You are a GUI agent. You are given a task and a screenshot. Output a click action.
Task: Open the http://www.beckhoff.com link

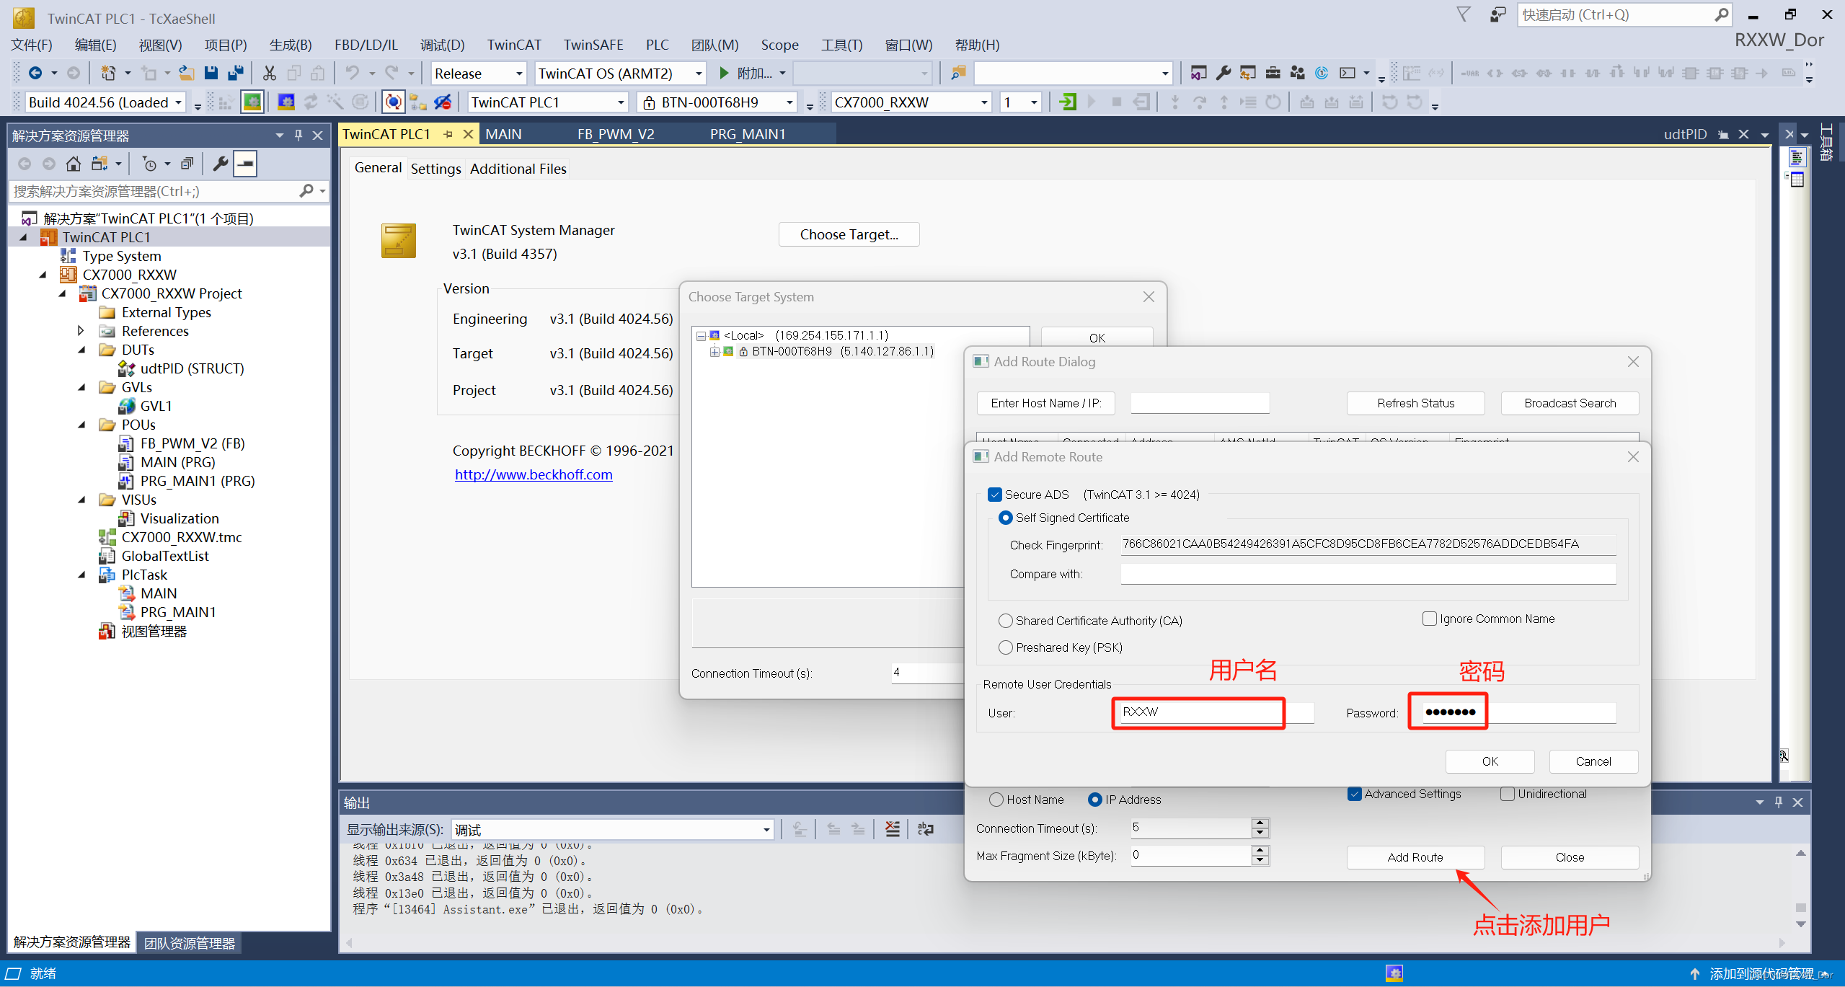coord(534,474)
